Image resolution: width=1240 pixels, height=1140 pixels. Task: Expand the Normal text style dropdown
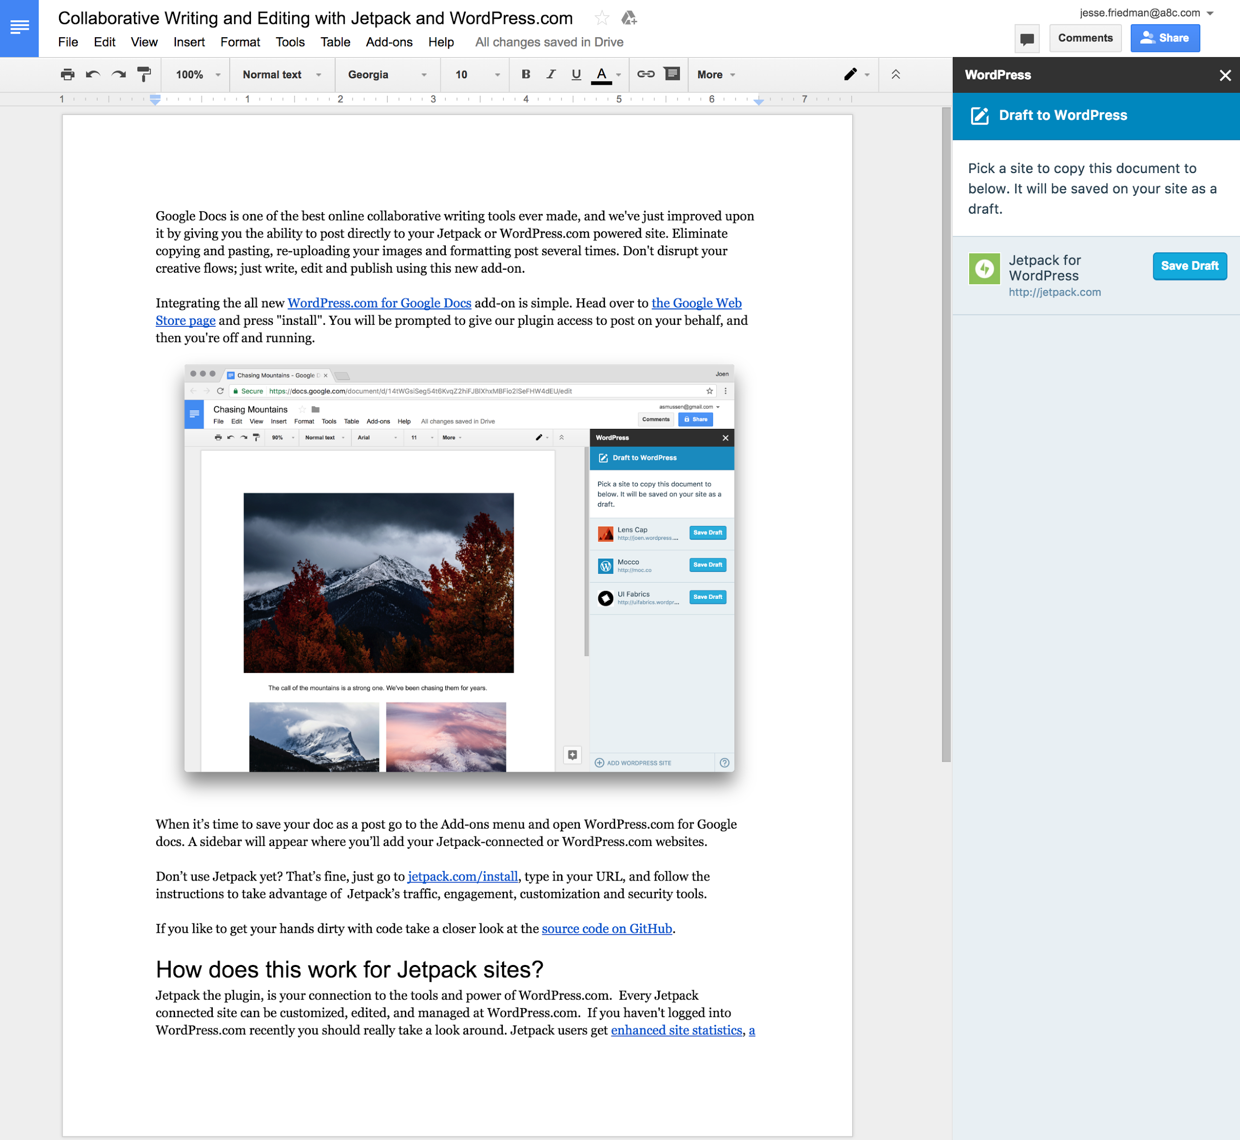[282, 75]
